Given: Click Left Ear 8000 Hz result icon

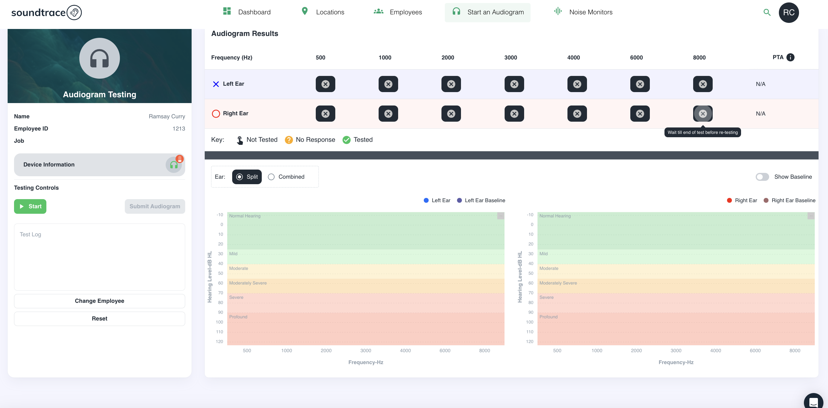Looking at the screenshot, I should click(703, 84).
